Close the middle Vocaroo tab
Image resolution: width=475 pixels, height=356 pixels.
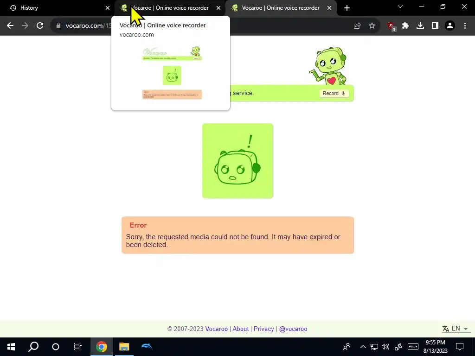(x=218, y=8)
